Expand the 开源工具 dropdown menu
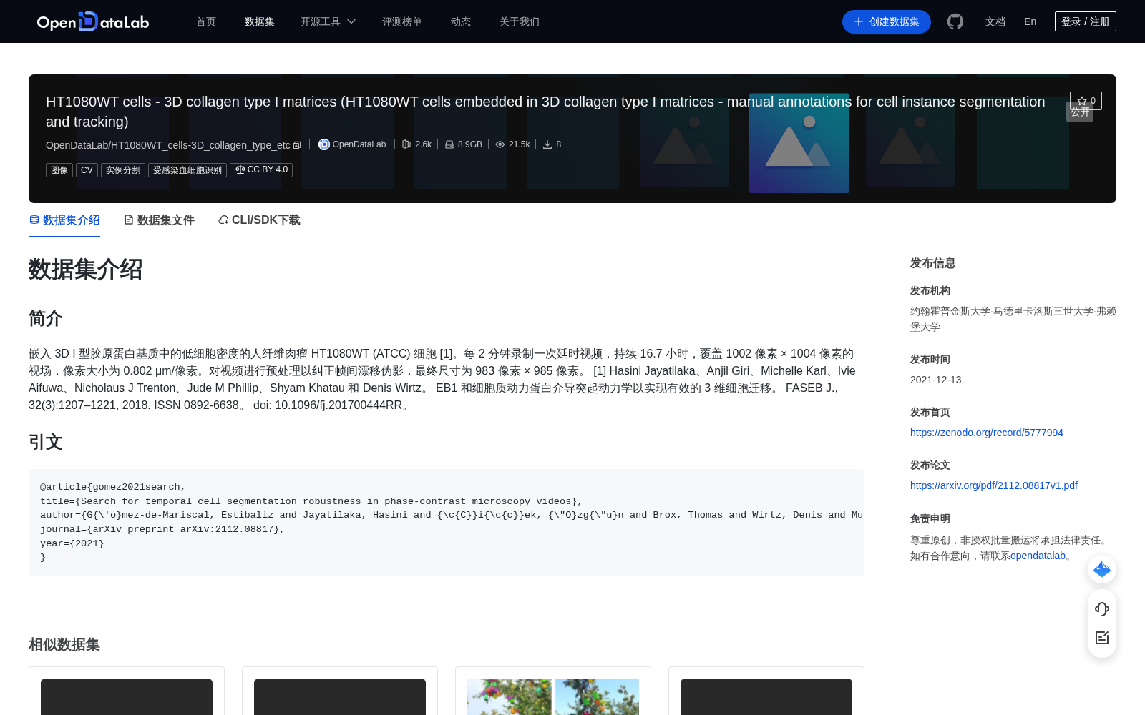The width and height of the screenshot is (1145, 715). 328,21
